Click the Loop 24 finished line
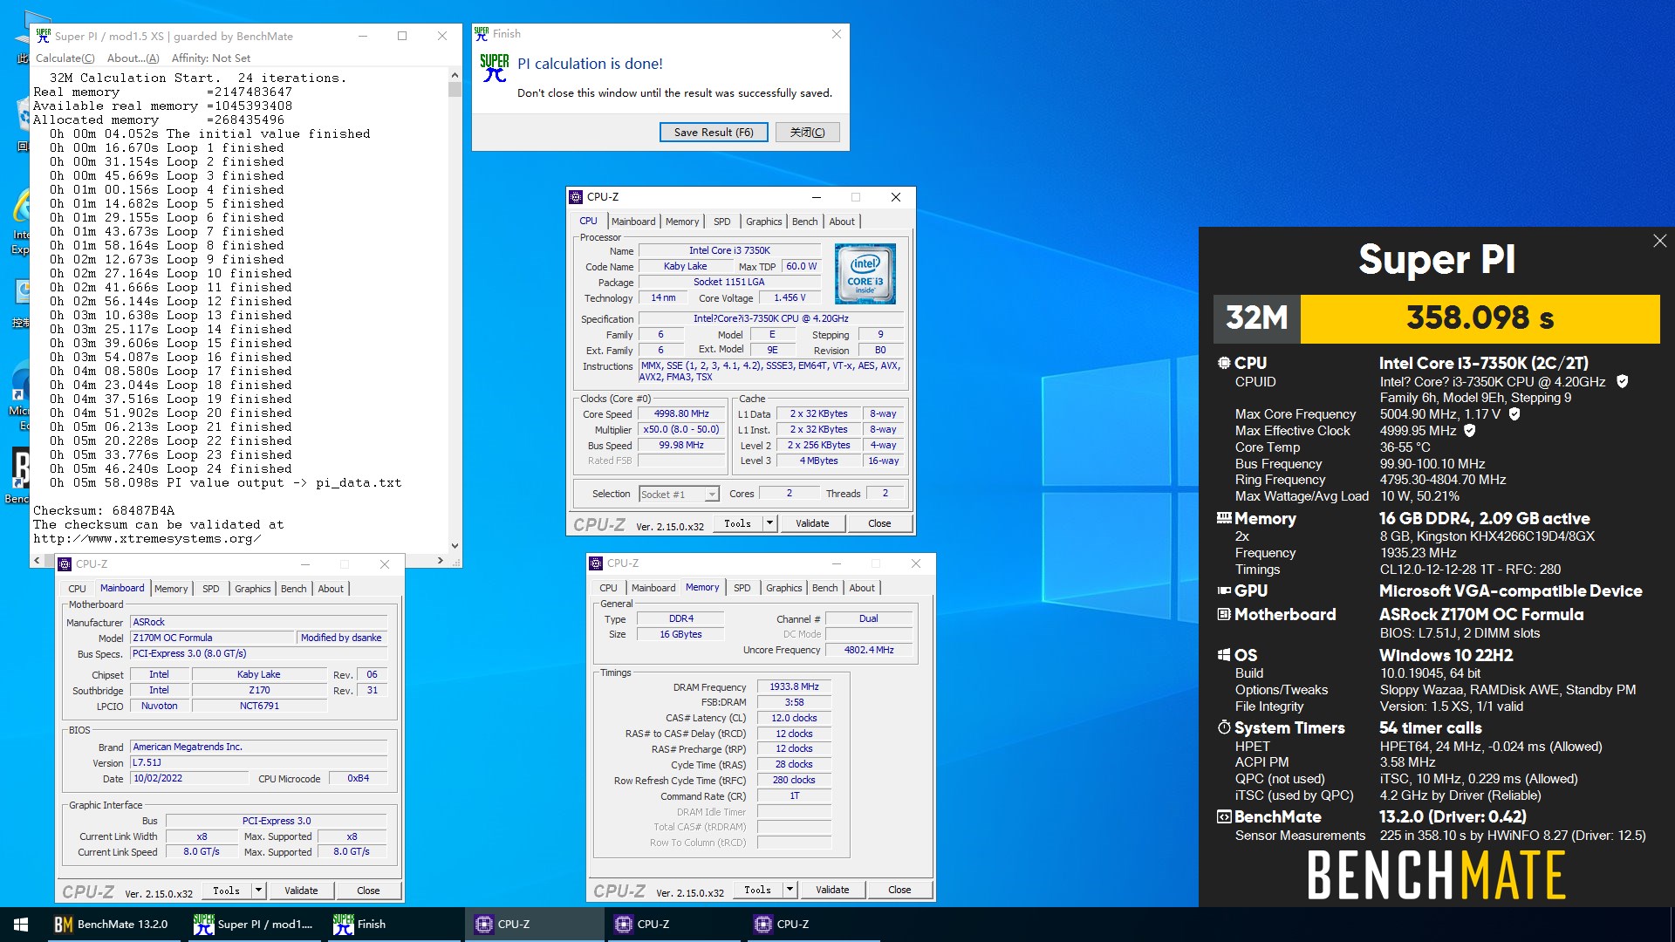 [170, 469]
